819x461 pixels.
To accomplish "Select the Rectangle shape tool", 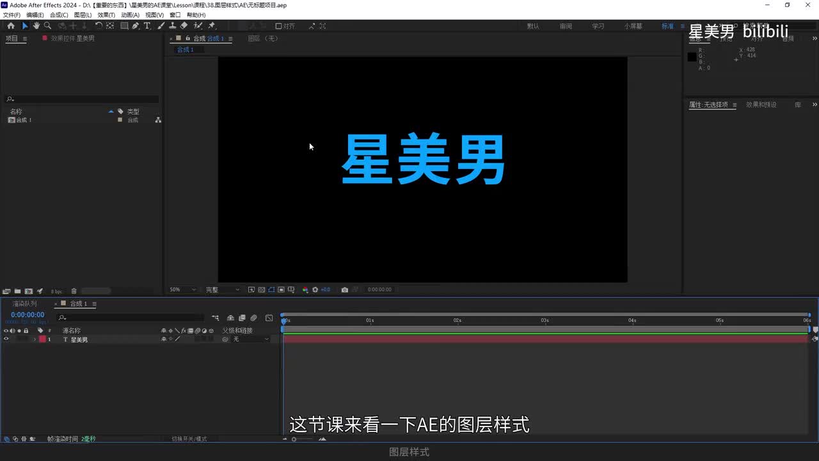I will point(124,26).
